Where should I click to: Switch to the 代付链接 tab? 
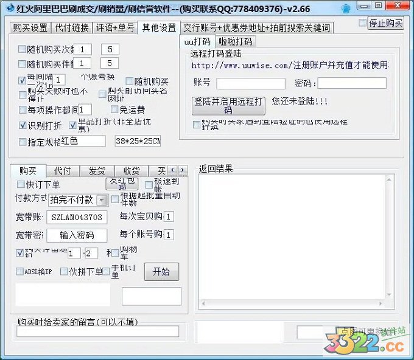click(x=72, y=28)
